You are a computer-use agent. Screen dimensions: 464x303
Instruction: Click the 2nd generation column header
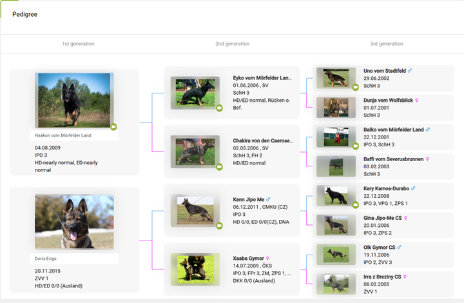pyautogui.click(x=232, y=44)
